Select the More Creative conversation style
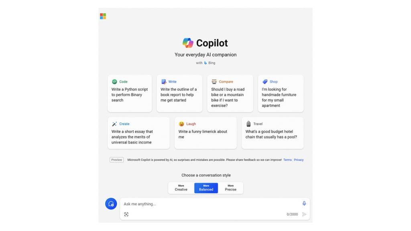Screen dimensions: 411x231 tap(181, 188)
